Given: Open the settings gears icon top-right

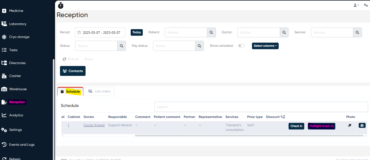Looking at the screenshot, I should pyautogui.click(x=366, y=5).
